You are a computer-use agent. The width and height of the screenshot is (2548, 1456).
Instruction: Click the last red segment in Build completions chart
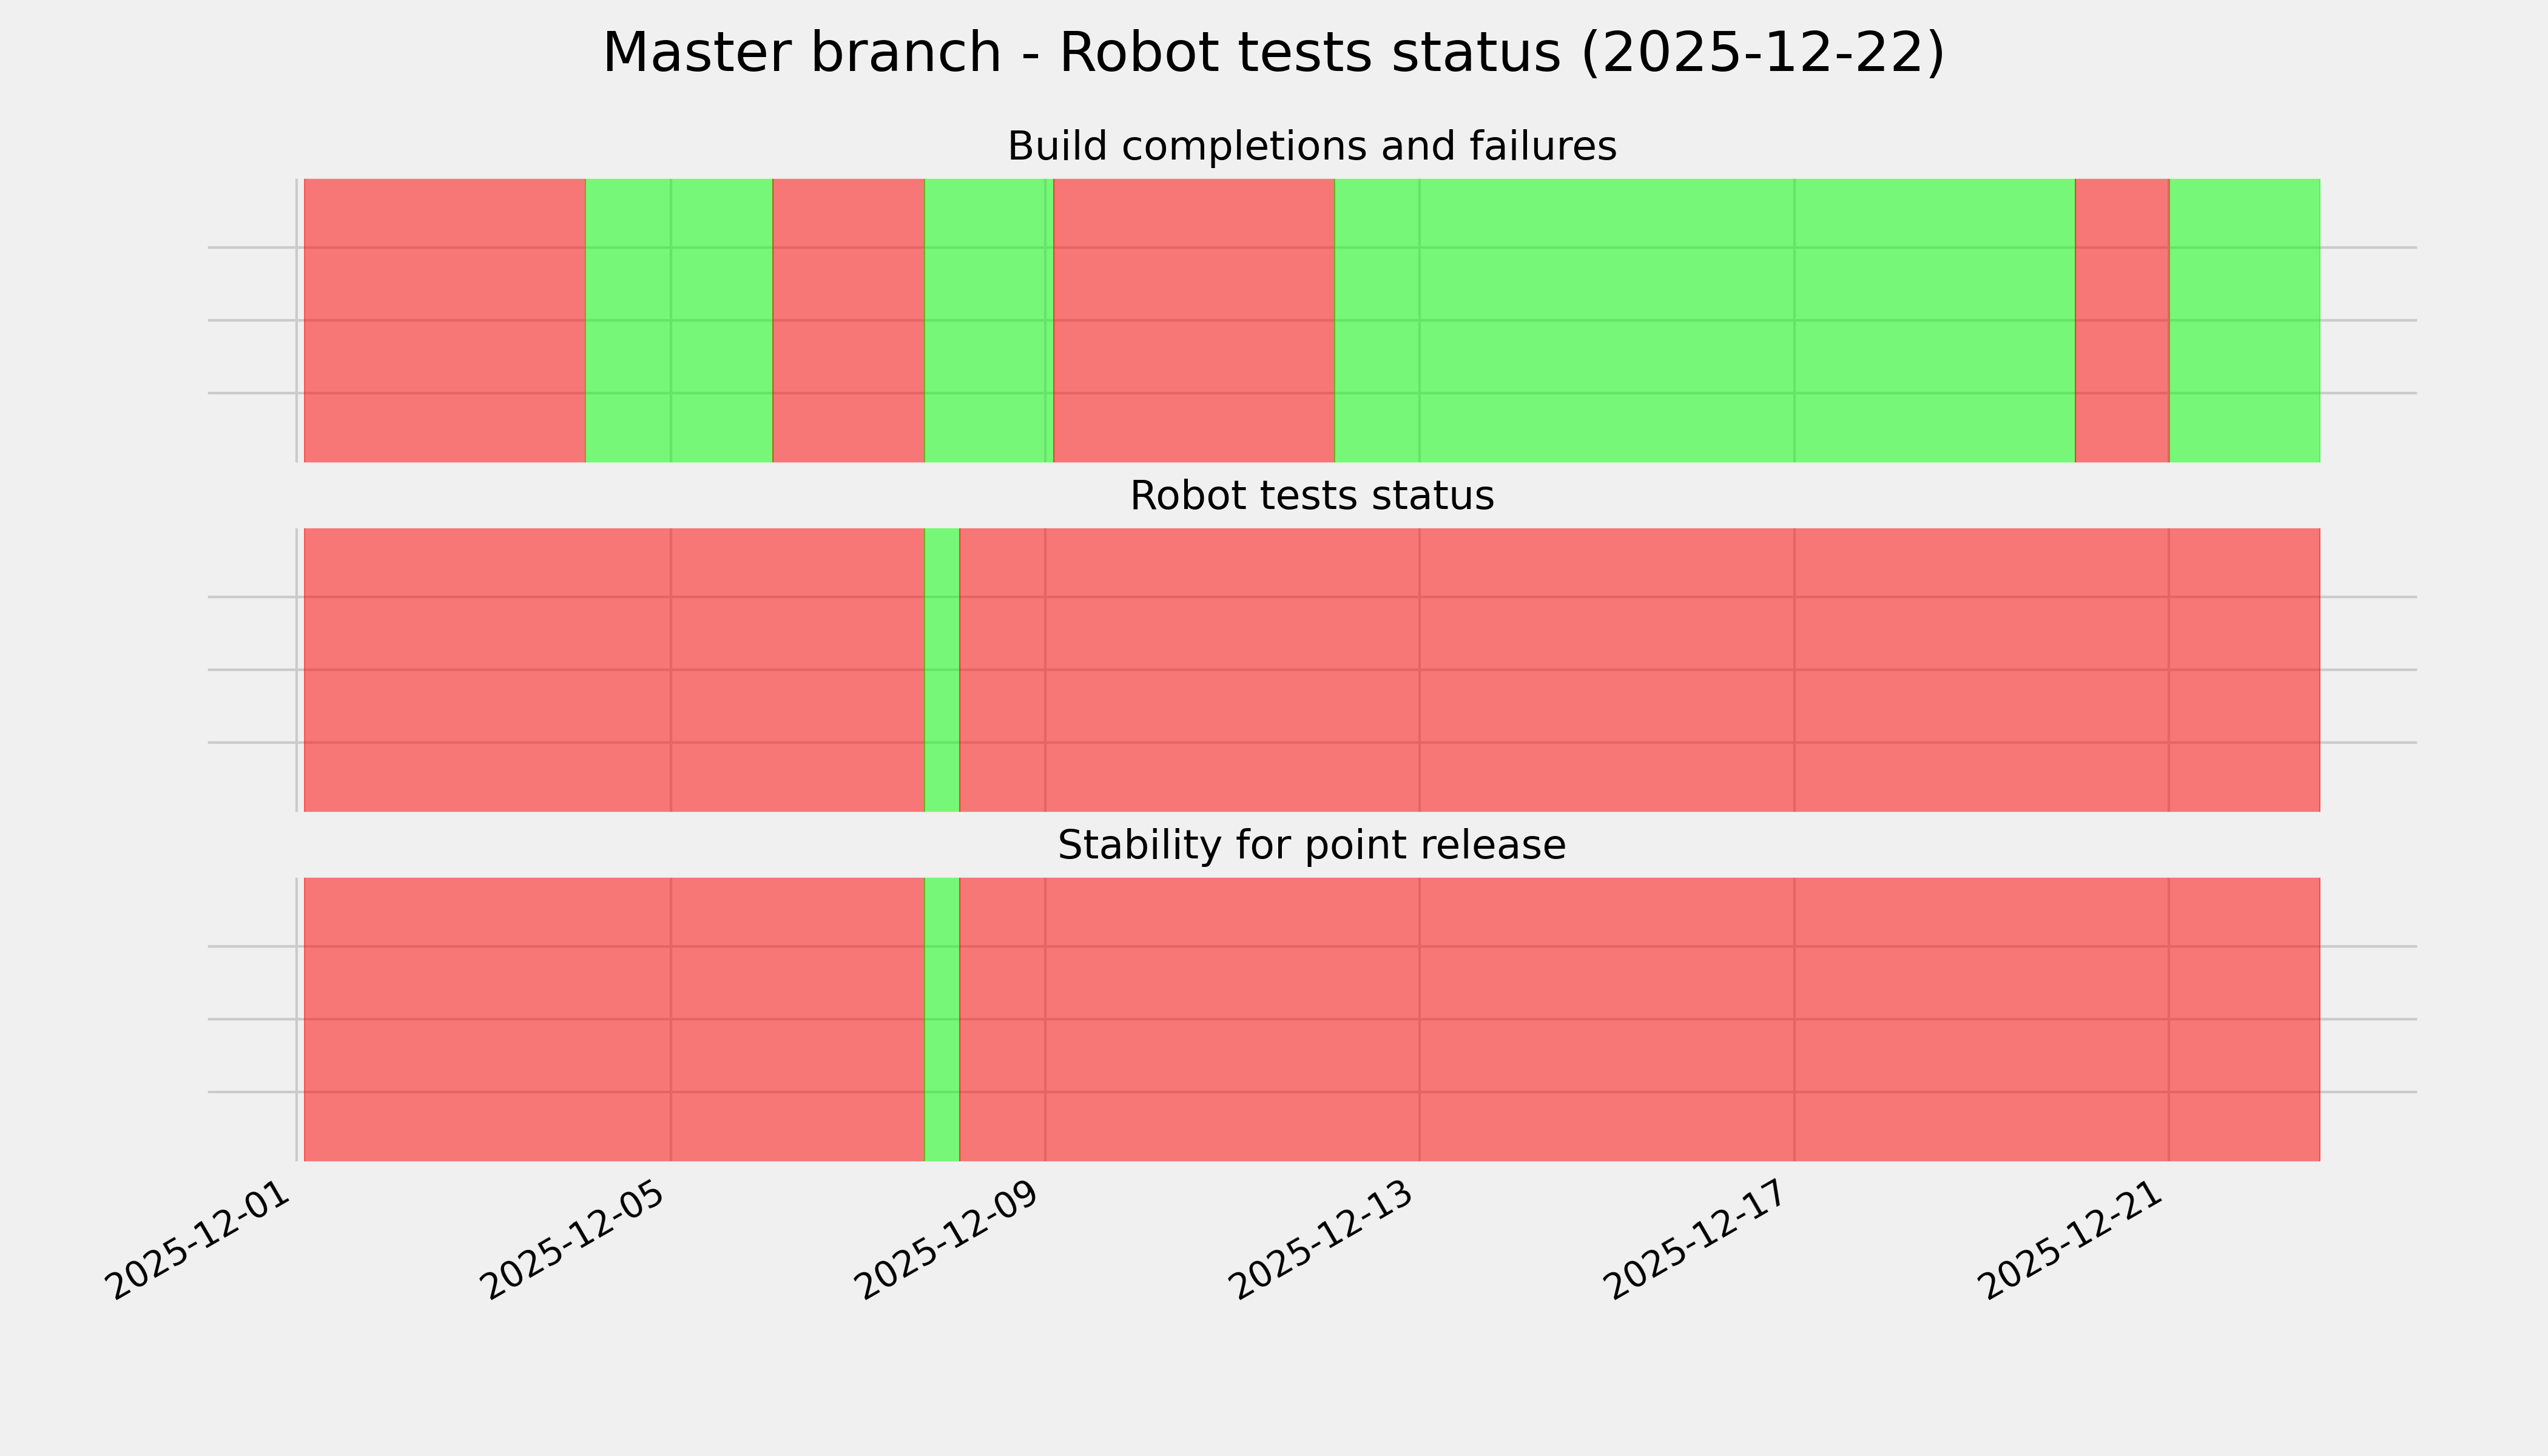2121,320
